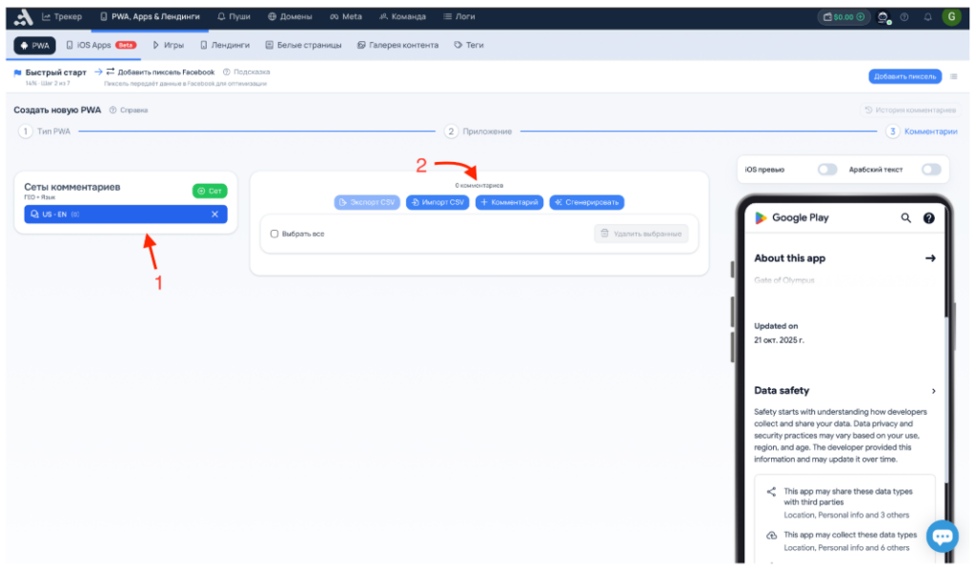Click 'Gate of Olympus' text in preview
Image resolution: width=976 pixels, height=572 pixels.
pyautogui.click(x=784, y=280)
